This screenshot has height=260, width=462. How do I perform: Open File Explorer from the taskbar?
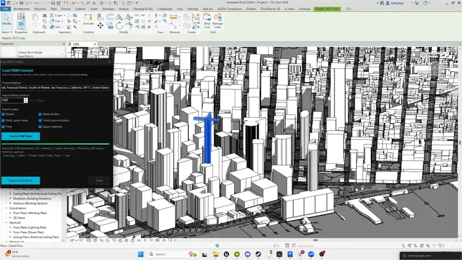click(x=216, y=254)
